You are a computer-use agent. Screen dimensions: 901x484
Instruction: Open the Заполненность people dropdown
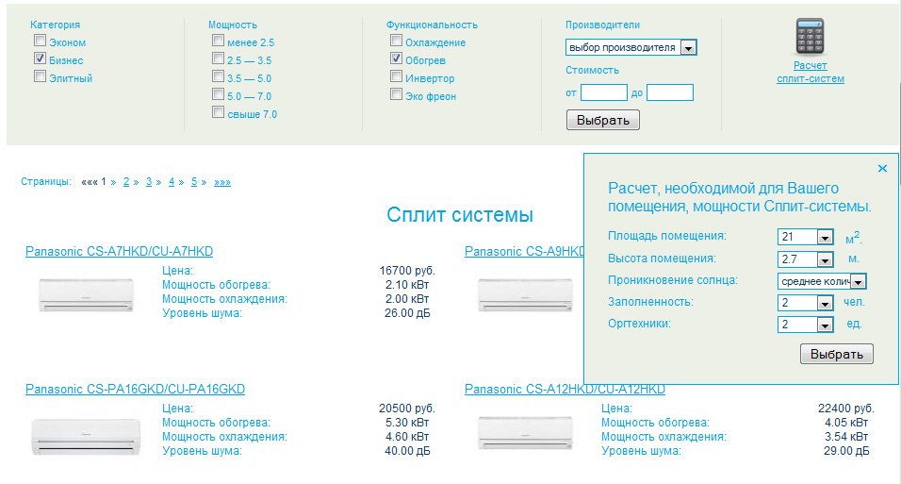(806, 303)
